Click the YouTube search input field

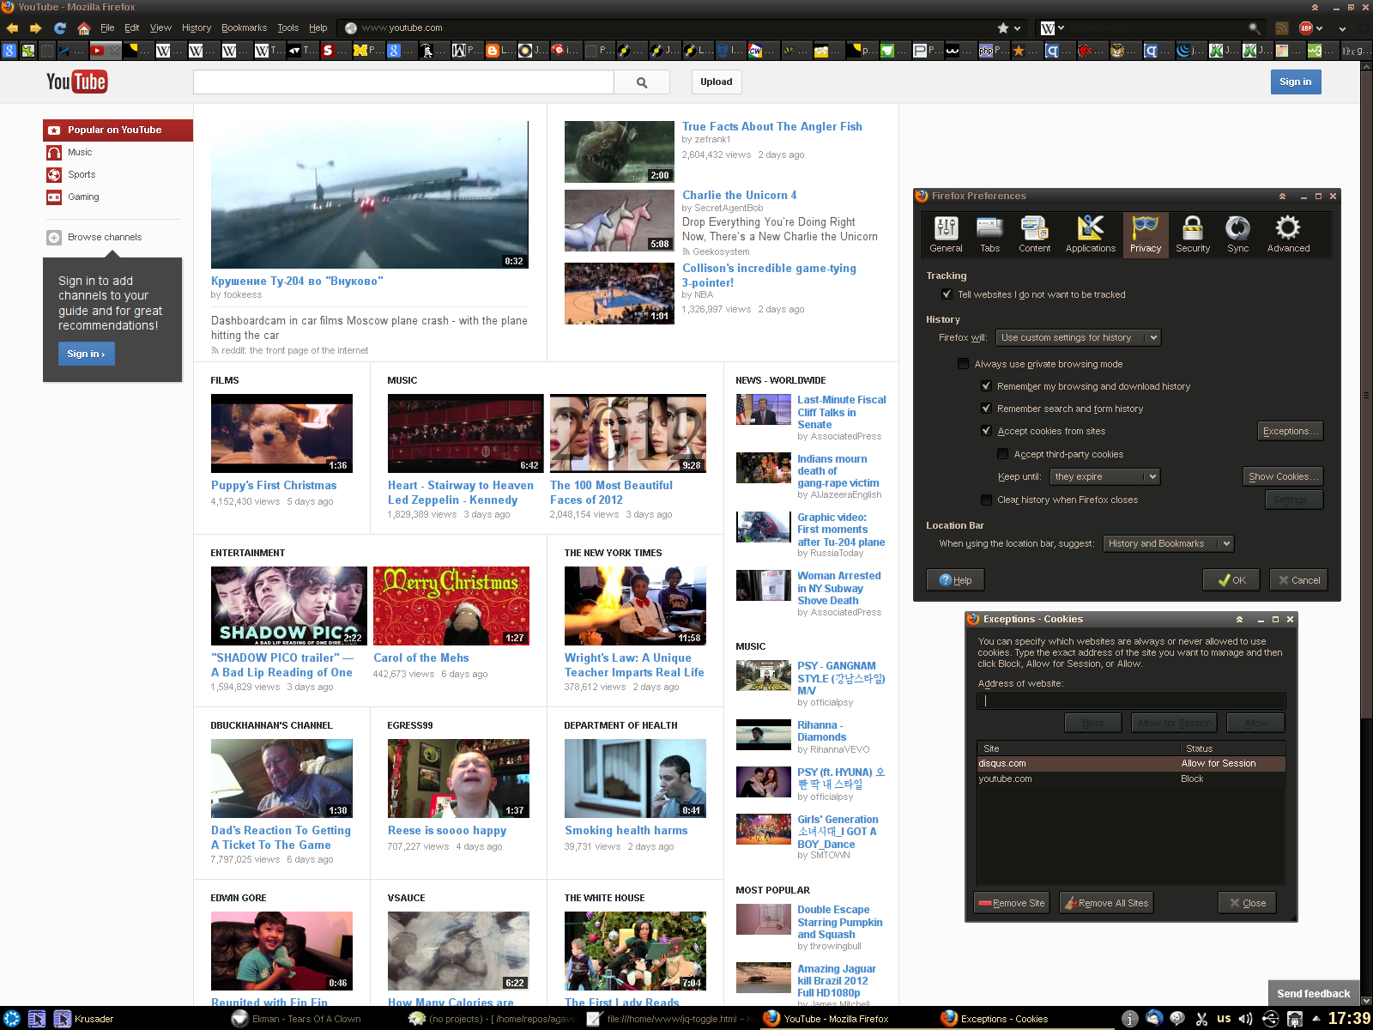tap(403, 82)
